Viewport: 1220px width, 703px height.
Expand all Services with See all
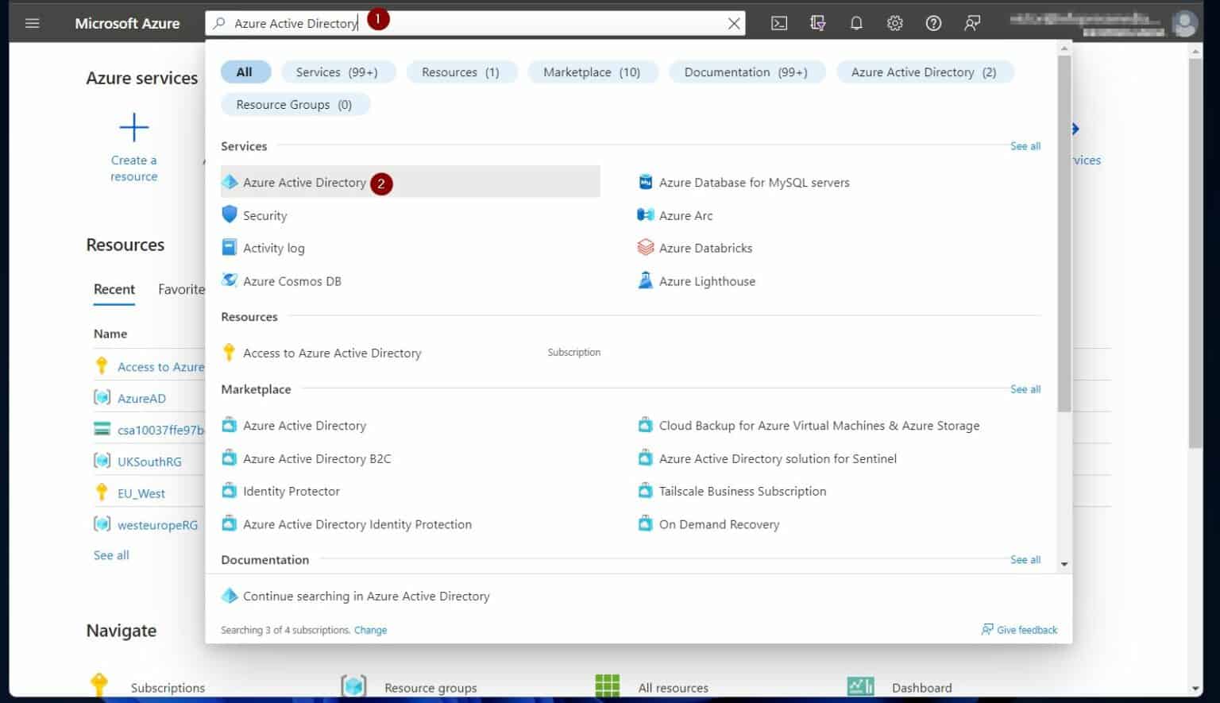(1025, 146)
